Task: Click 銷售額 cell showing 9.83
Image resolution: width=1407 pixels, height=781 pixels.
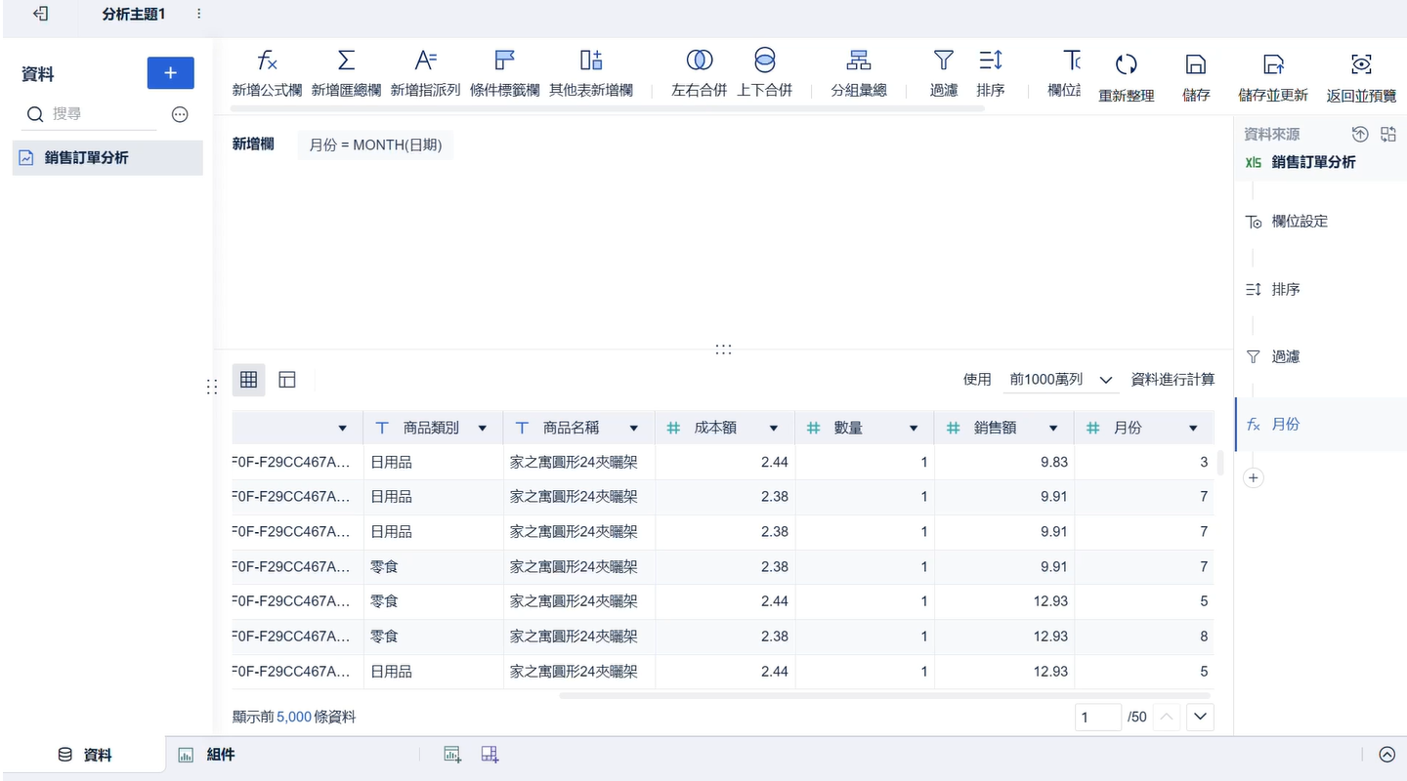Action: pos(1004,462)
